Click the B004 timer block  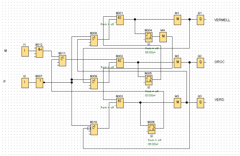click(x=149, y=37)
